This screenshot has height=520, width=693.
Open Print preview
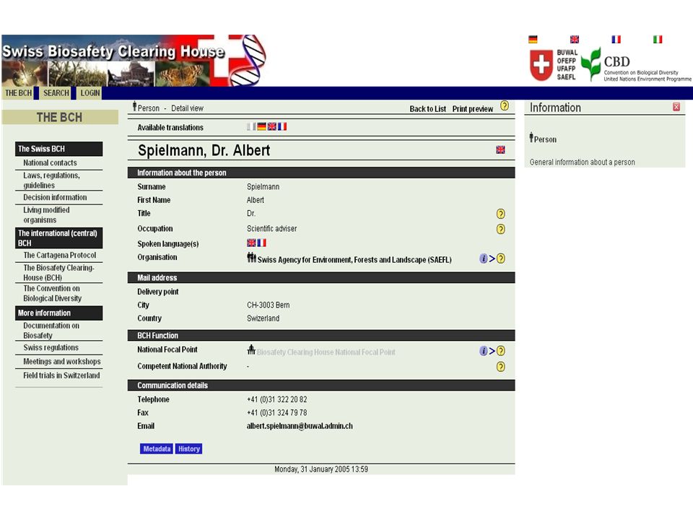(x=472, y=109)
